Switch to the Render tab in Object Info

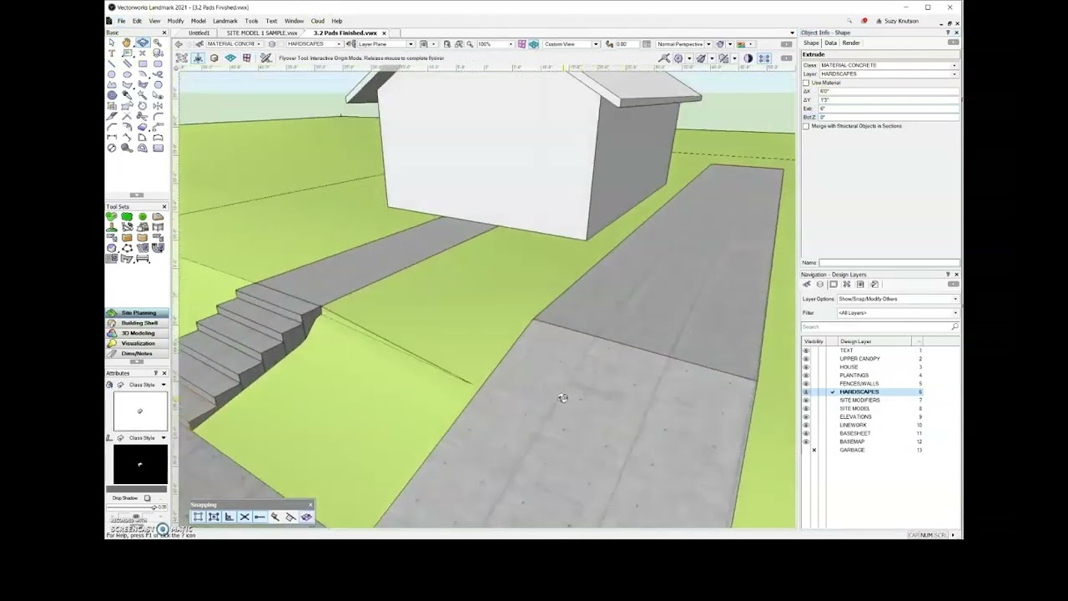(x=851, y=43)
